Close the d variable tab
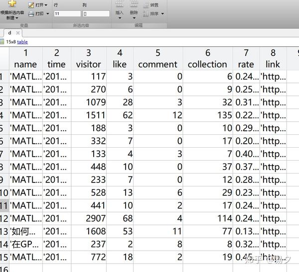The image size is (299, 272). (x=18, y=33)
